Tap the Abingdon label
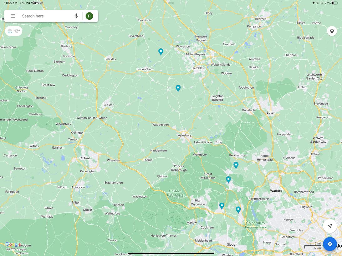The height and width of the screenshot is (256, 342). (78, 187)
